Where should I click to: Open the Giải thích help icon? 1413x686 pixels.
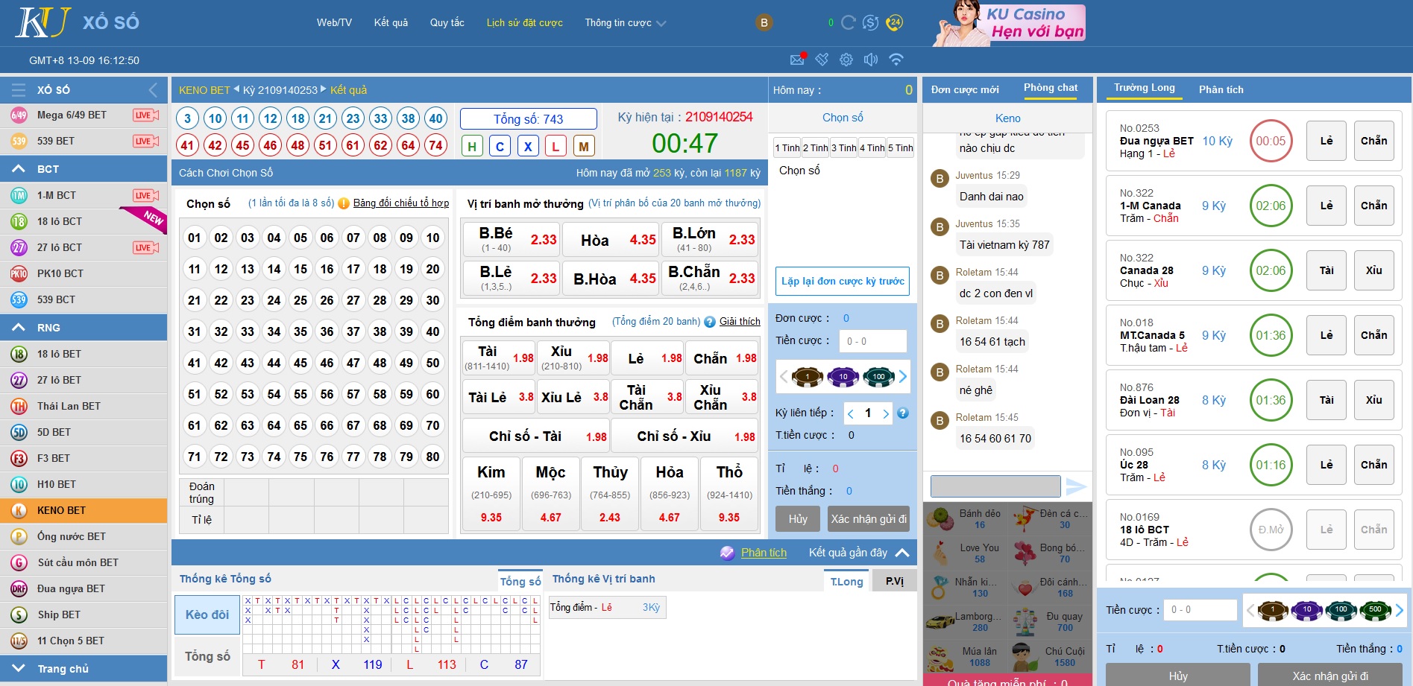pos(710,322)
